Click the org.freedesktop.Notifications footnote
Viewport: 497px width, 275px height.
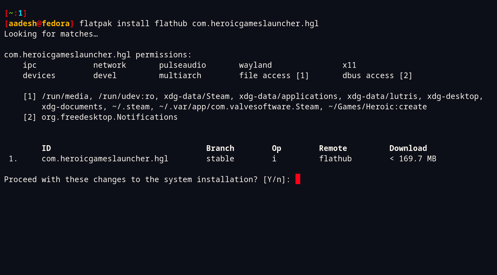coord(109,117)
